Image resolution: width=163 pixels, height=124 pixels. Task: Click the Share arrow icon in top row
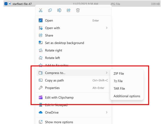(69, 10)
